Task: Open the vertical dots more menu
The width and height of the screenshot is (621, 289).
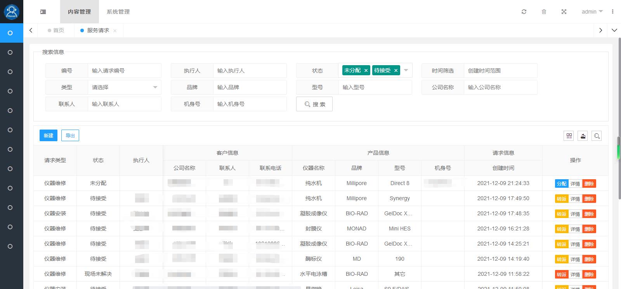Action: (612, 12)
